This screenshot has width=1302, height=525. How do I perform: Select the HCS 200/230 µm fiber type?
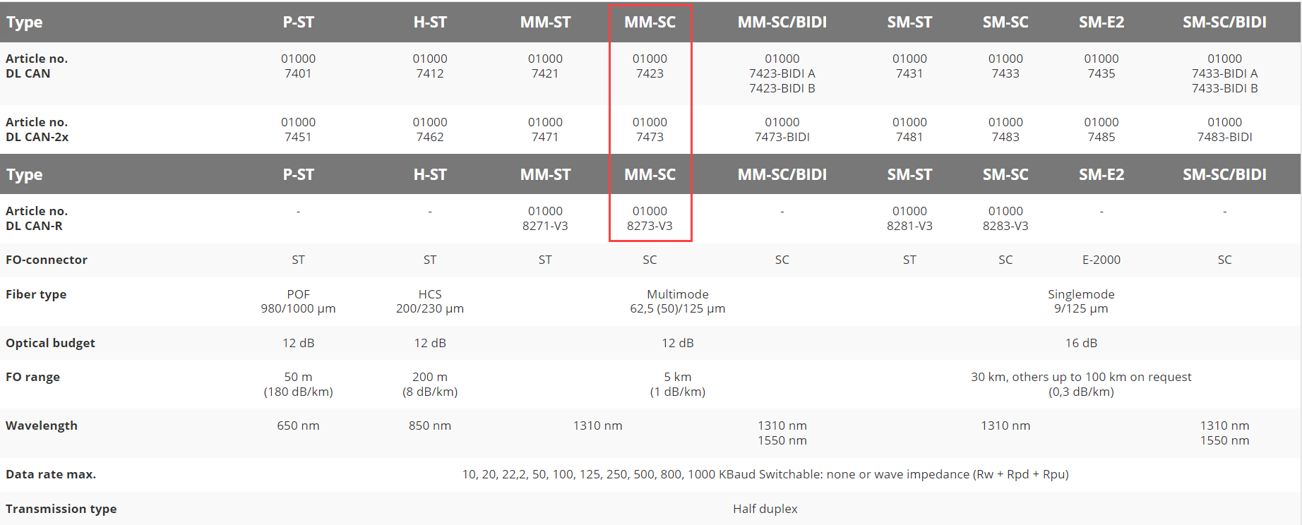(x=429, y=301)
